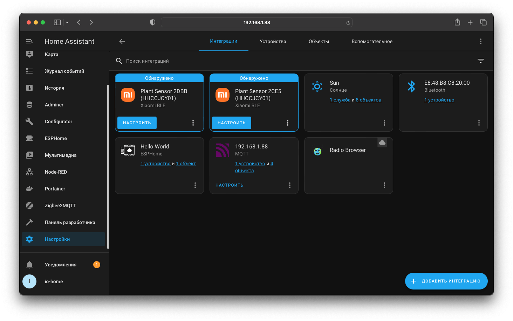Click the Developer tools hammer icon
Screen dimensions: 513x321
point(29,222)
